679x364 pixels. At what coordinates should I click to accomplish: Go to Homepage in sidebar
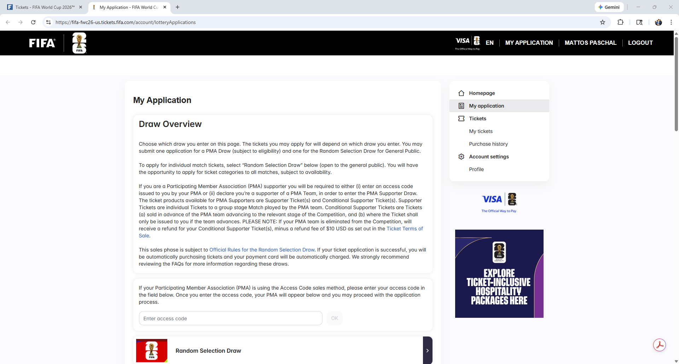499,93
